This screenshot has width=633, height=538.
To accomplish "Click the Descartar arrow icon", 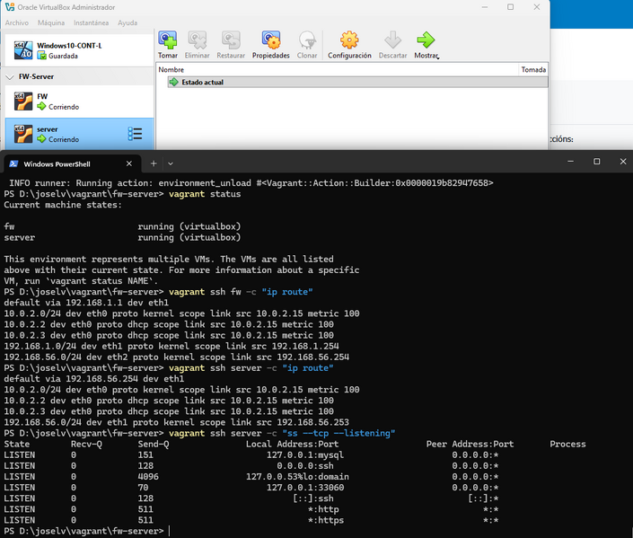I will [392, 40].
